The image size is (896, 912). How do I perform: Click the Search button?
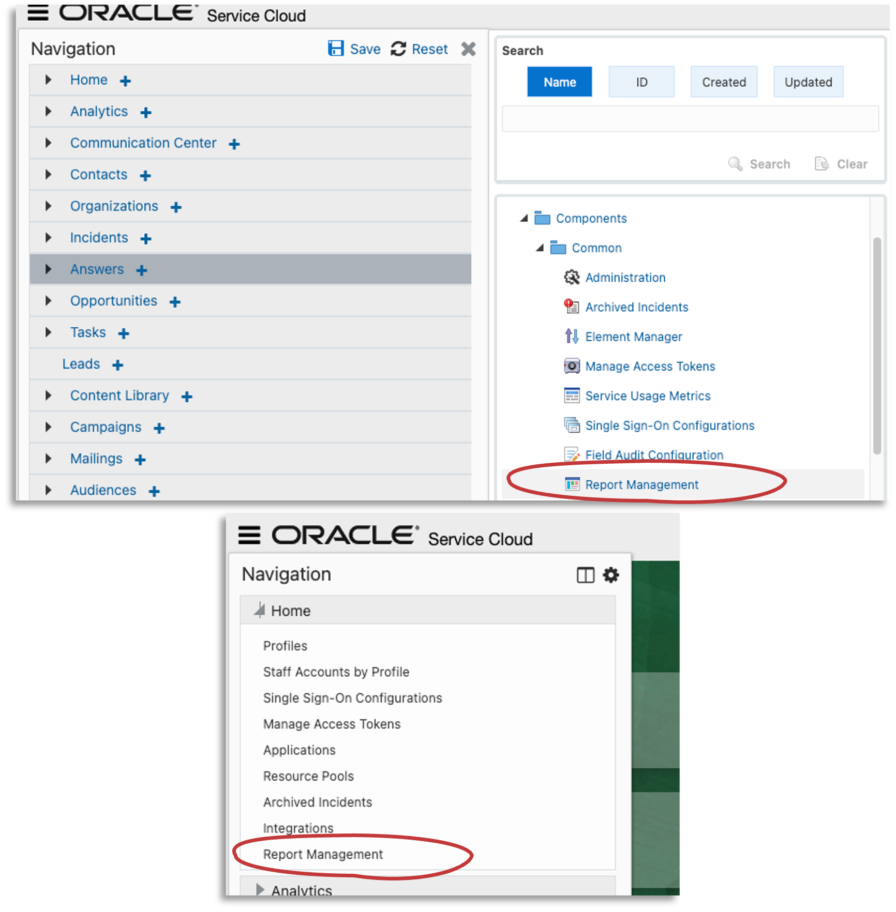(759, 164)
